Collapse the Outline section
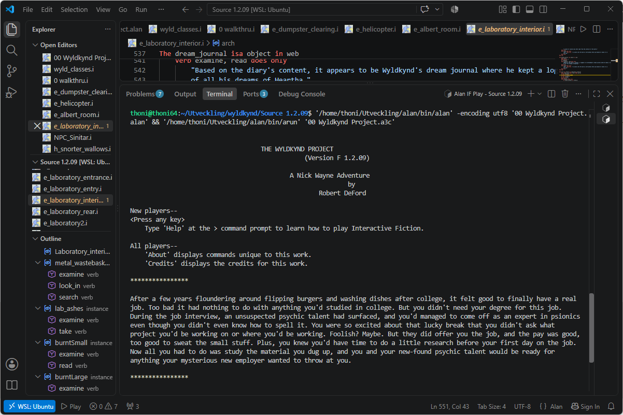 point(36,239)
